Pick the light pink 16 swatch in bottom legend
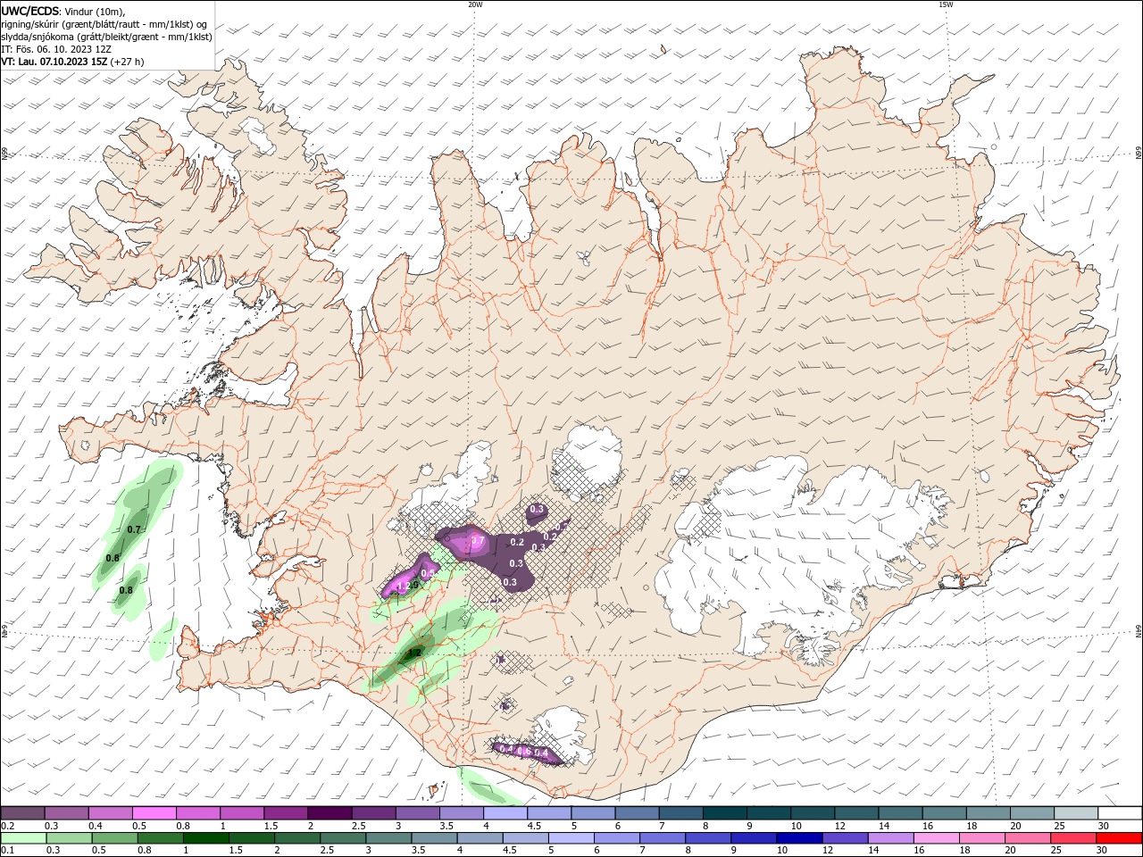The width and height of the screenshot is (1143, 857). point(936,838)
